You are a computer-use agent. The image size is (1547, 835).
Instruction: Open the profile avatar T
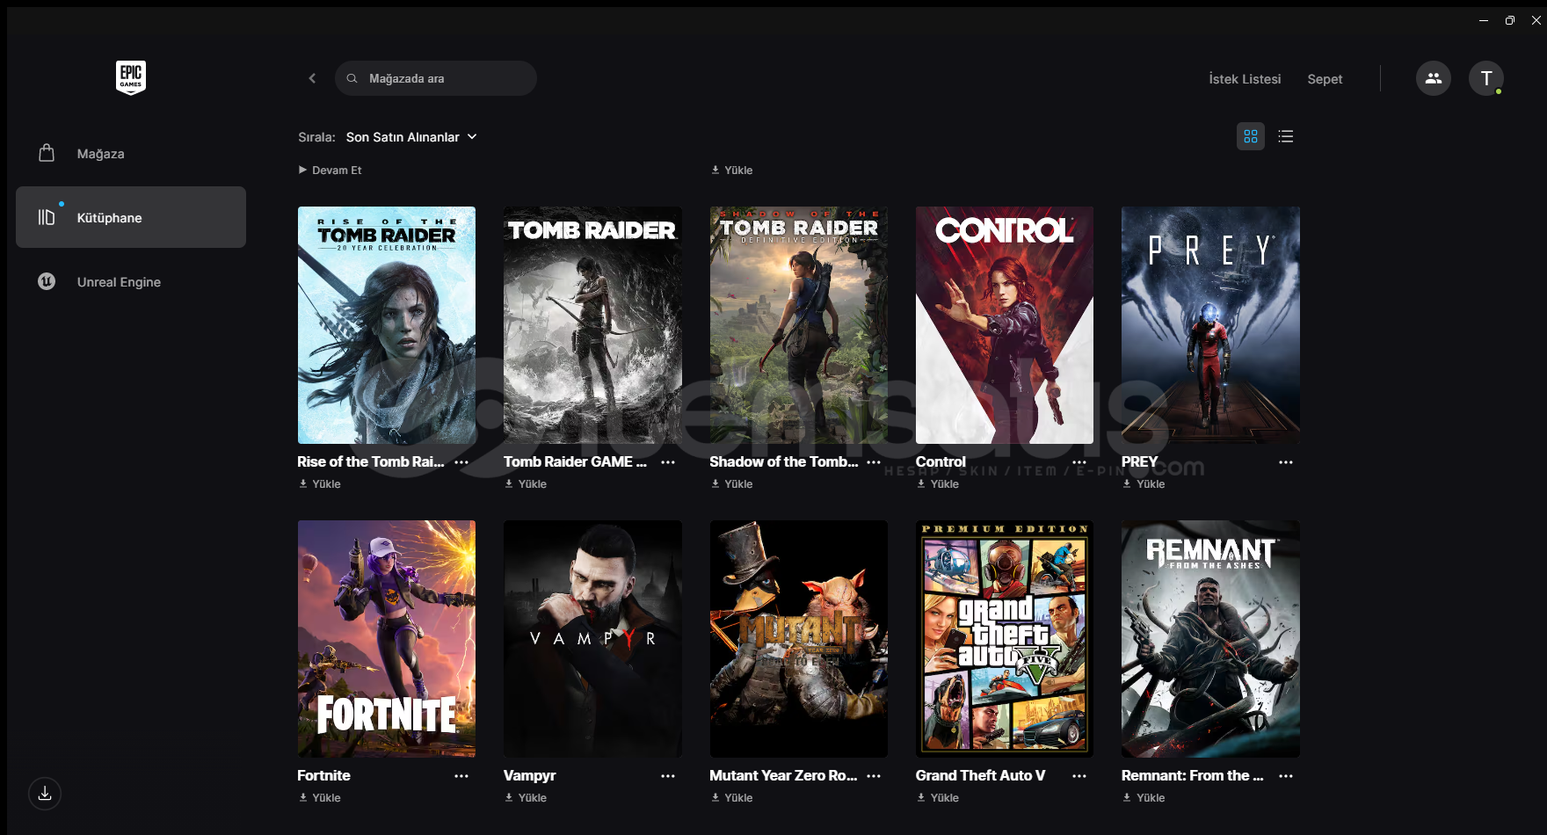pos(1486,78)
